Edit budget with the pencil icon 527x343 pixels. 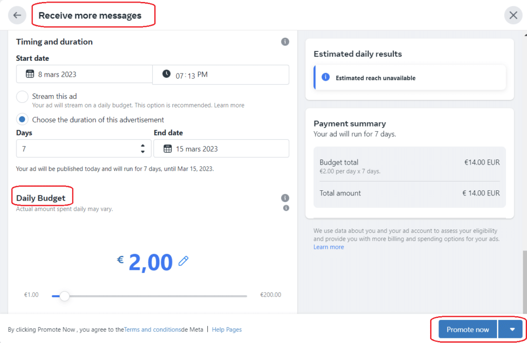184,261
